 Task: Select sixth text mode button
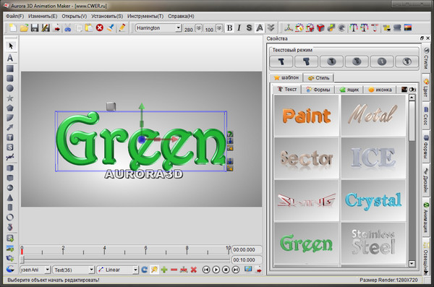coord(407,61)
